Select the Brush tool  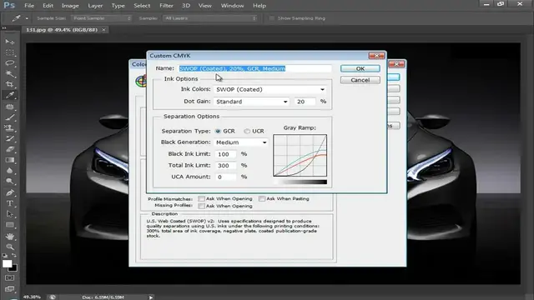coord(10,117)
